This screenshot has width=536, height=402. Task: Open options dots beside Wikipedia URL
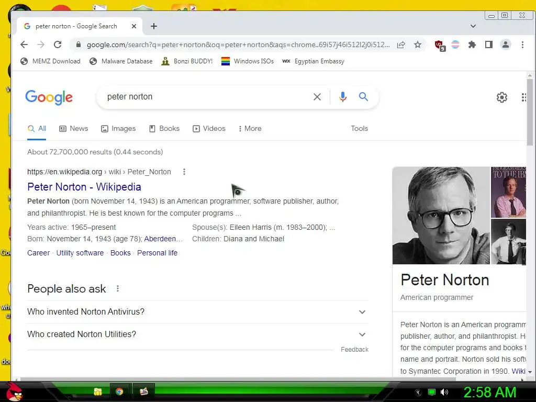click(x=184, y=172)
